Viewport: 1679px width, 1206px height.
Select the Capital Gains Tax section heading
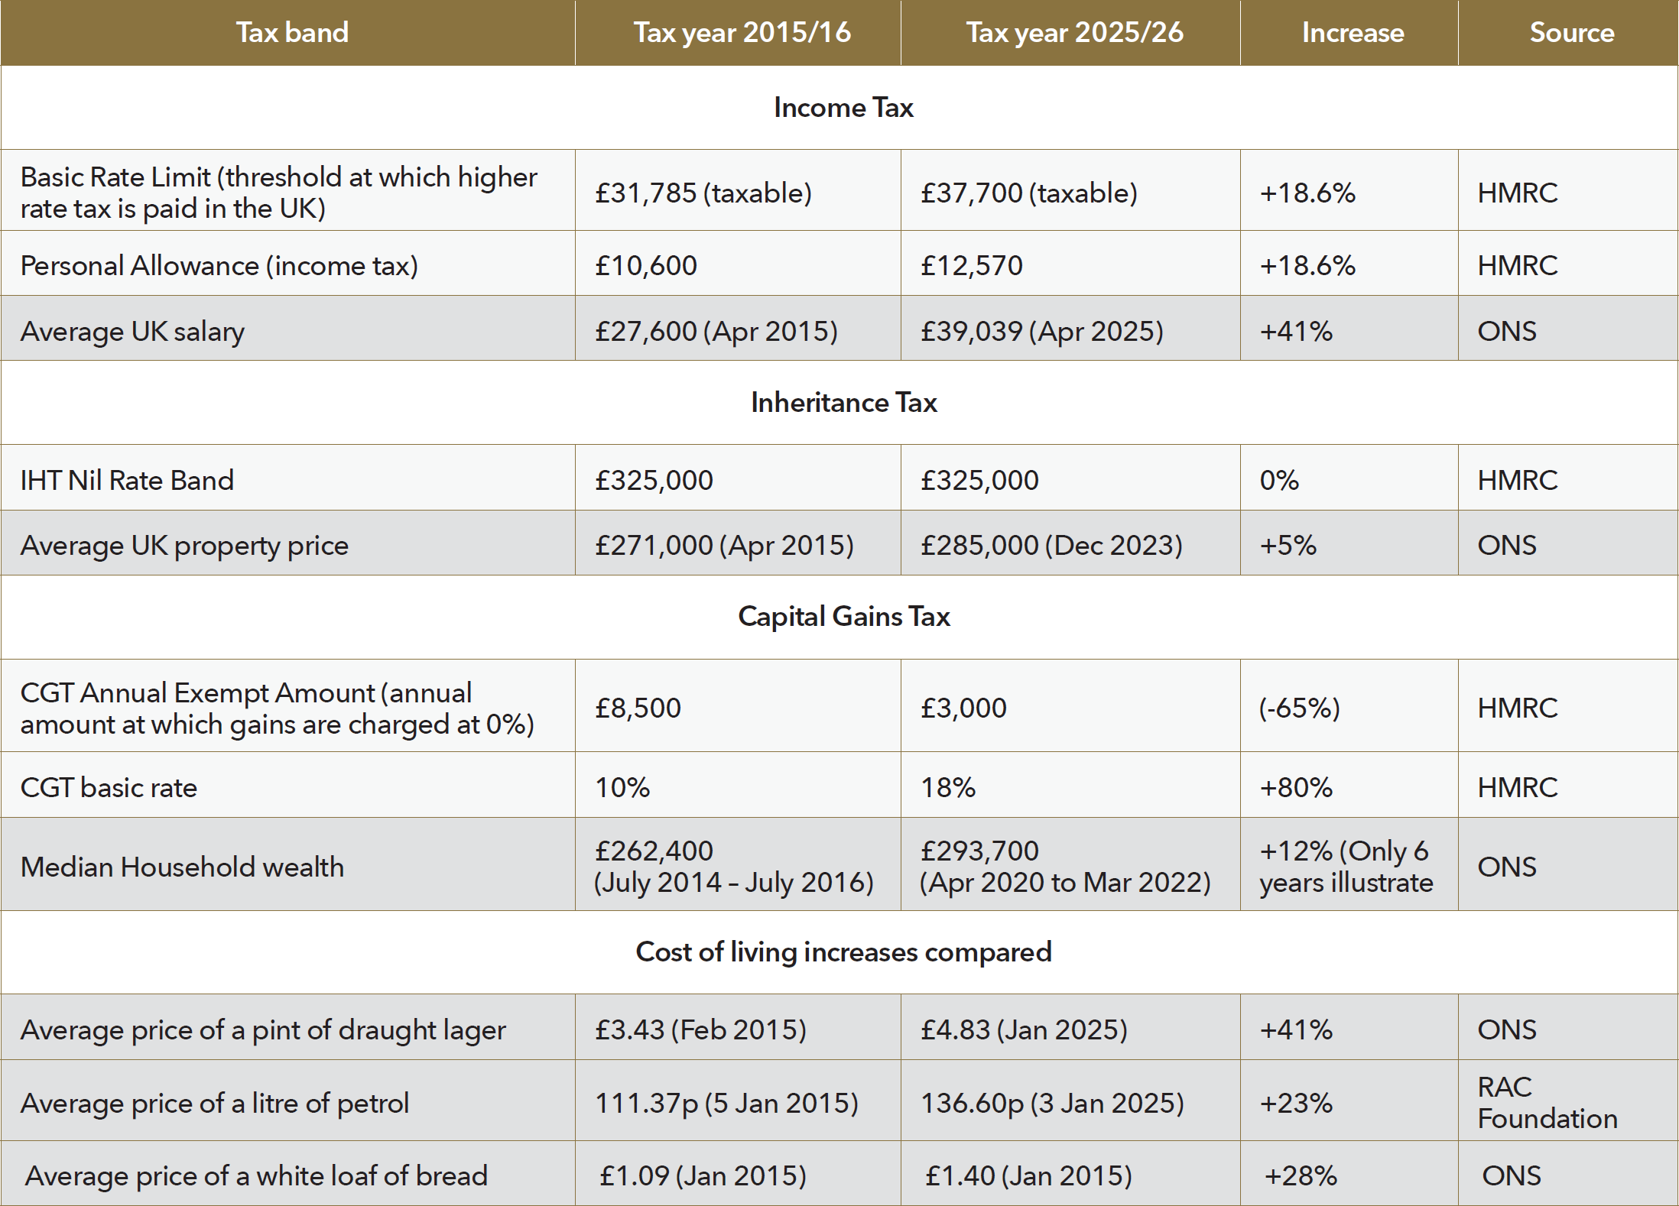click(843, 617)
